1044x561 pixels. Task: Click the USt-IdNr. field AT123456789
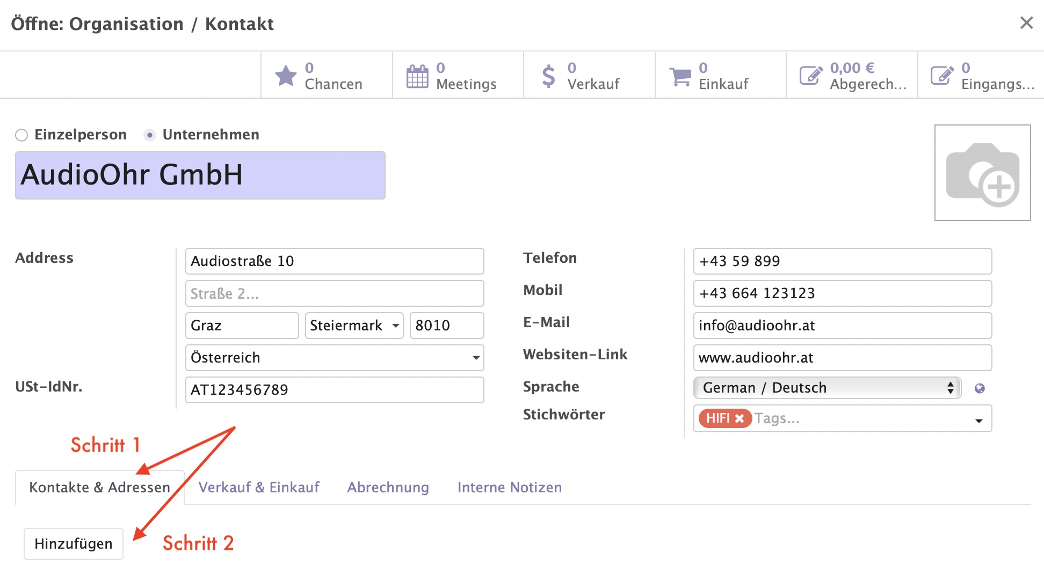pos(335,390)
